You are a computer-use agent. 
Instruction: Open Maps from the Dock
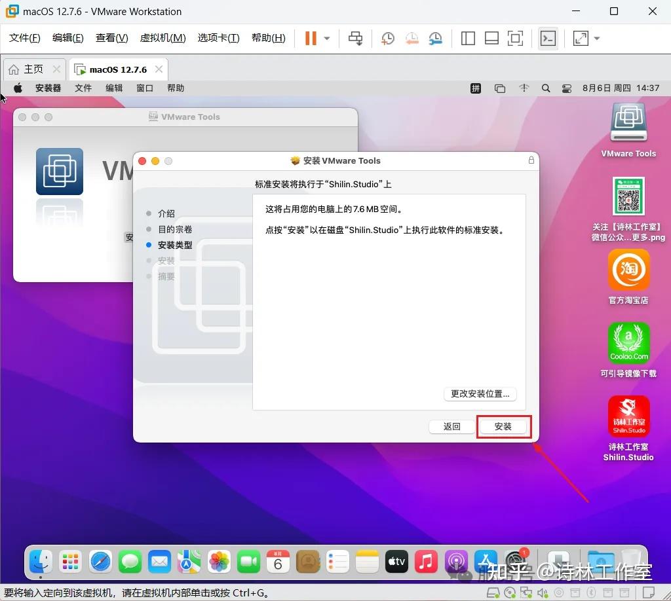pos(189,561)
